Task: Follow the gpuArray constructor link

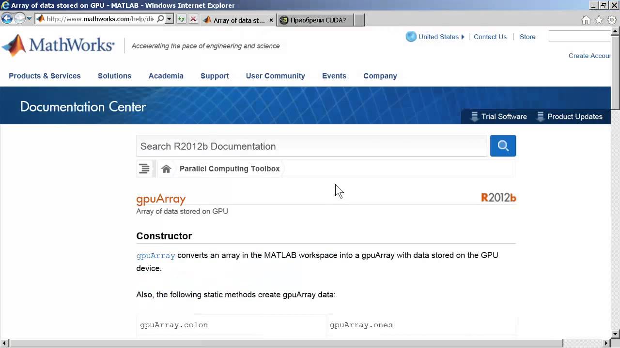Action: (155, 256)
